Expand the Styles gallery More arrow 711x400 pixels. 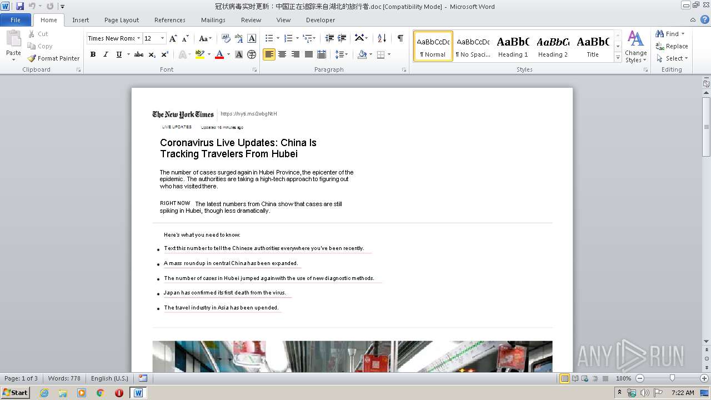coord(618,58)
